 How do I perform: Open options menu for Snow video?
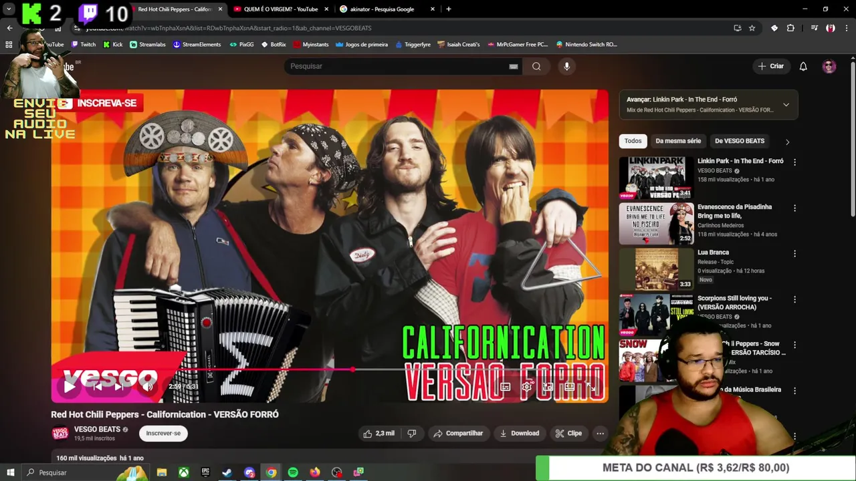(x=794, y=345)
